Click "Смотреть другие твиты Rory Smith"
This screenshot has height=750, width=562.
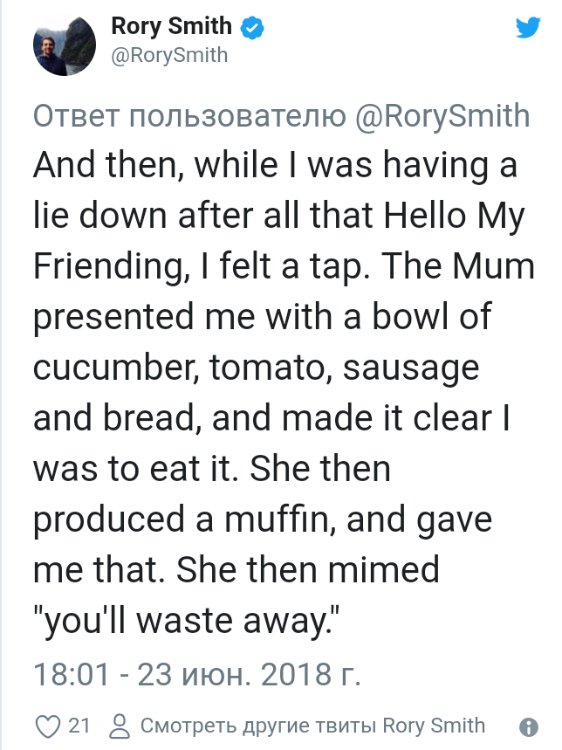(x=312, y=726)
